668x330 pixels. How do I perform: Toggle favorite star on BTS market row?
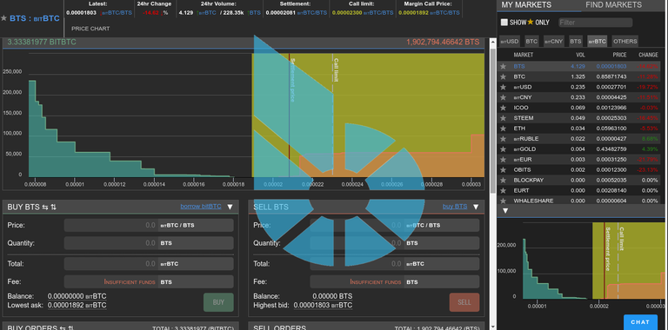coord(503,66)
